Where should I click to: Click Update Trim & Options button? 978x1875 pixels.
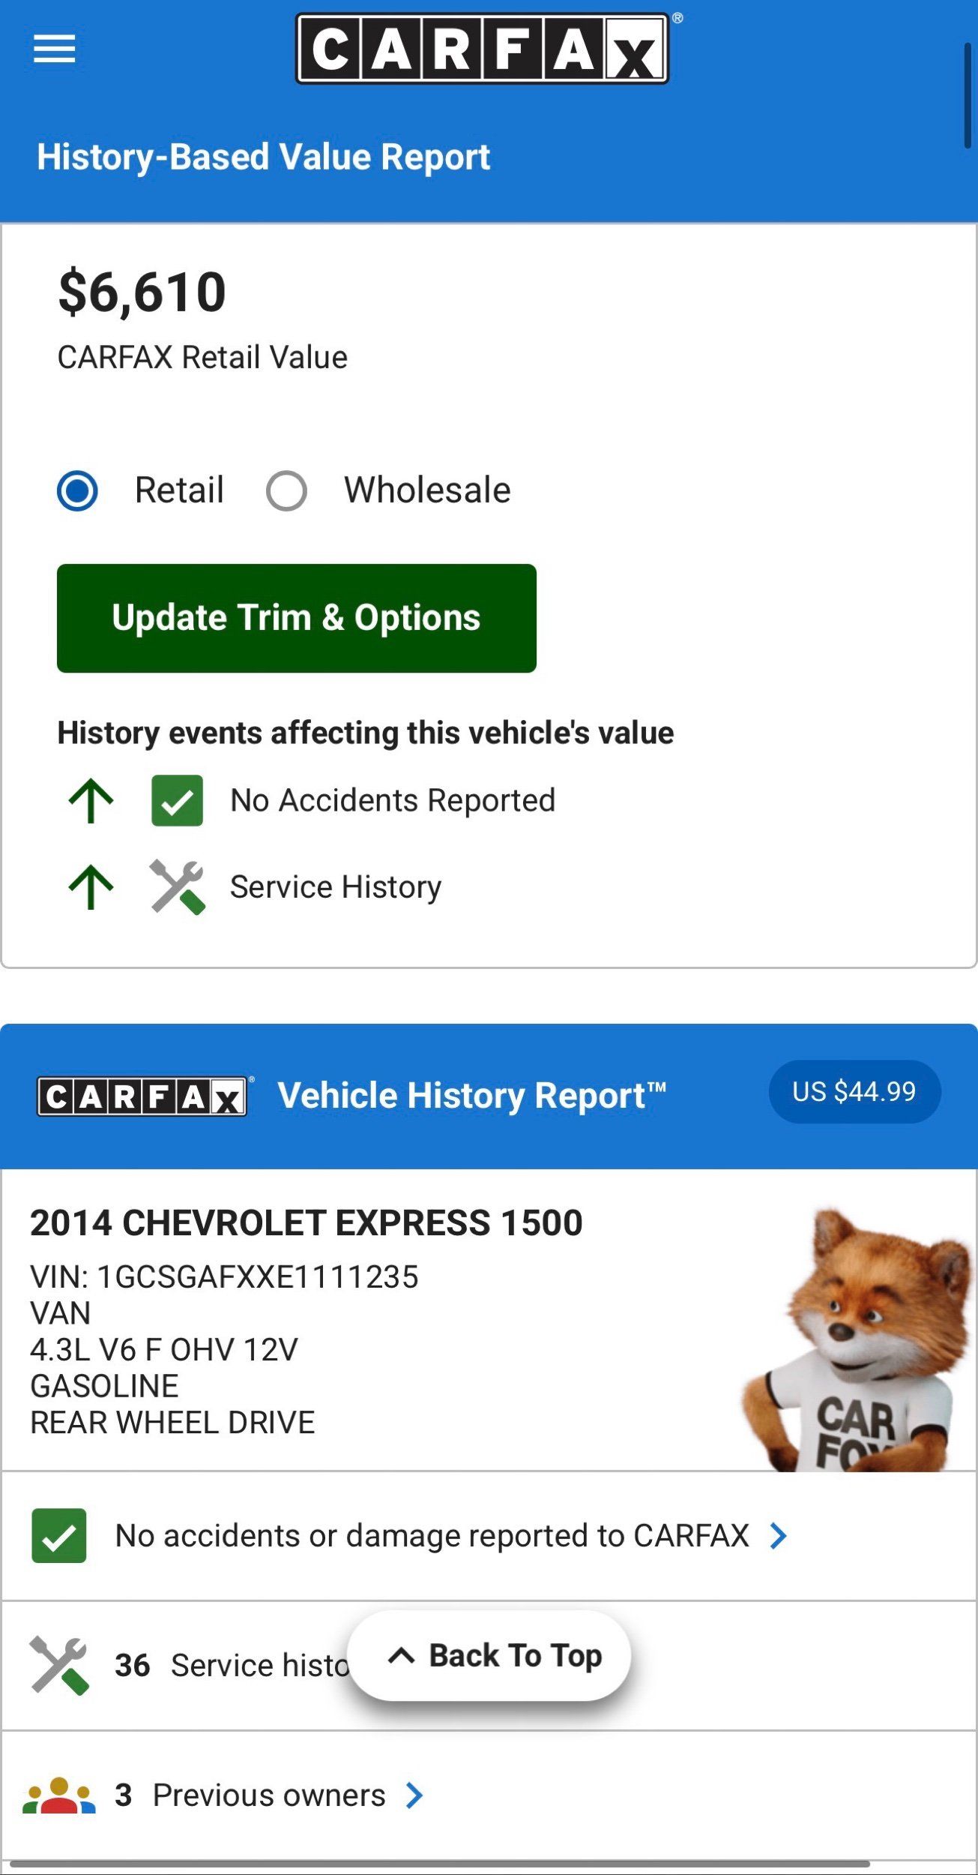point(297,618)
